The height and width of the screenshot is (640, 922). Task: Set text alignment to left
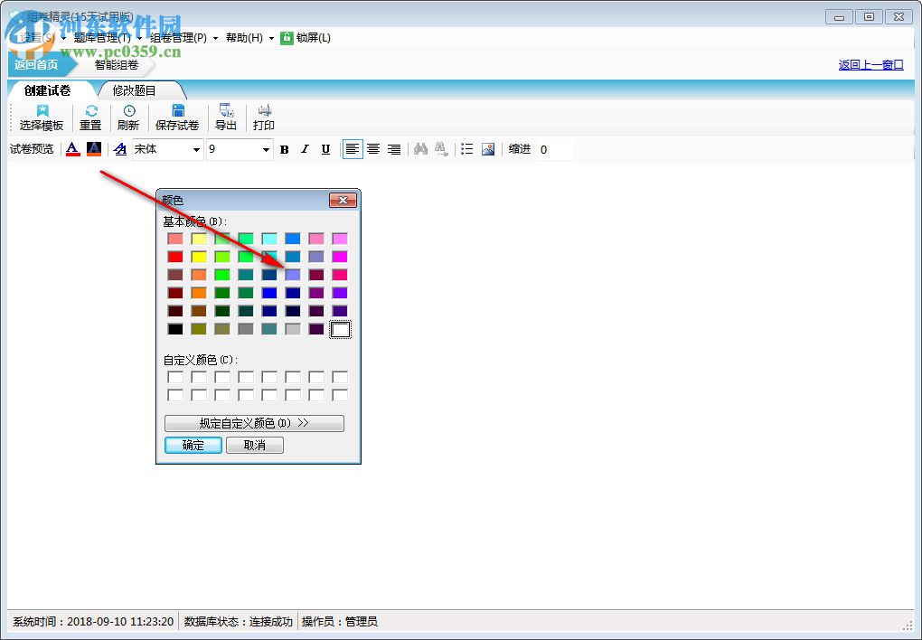[353, 149]
